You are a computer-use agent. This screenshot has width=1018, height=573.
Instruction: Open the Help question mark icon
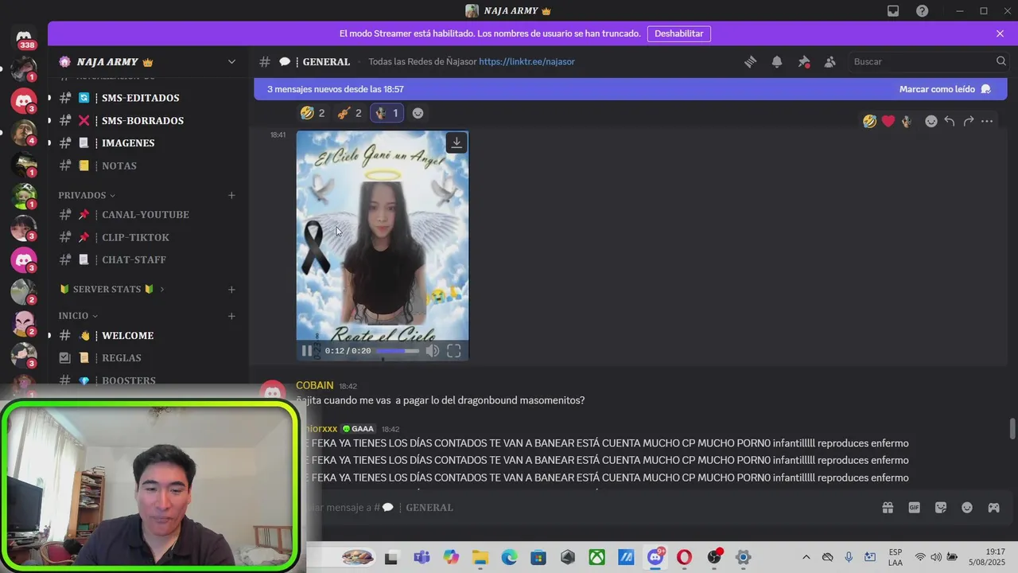922,11
